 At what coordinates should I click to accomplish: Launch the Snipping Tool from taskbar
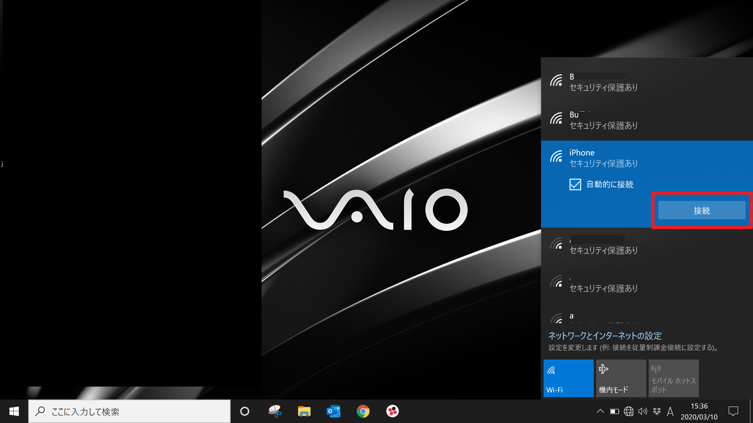(275, 411)
